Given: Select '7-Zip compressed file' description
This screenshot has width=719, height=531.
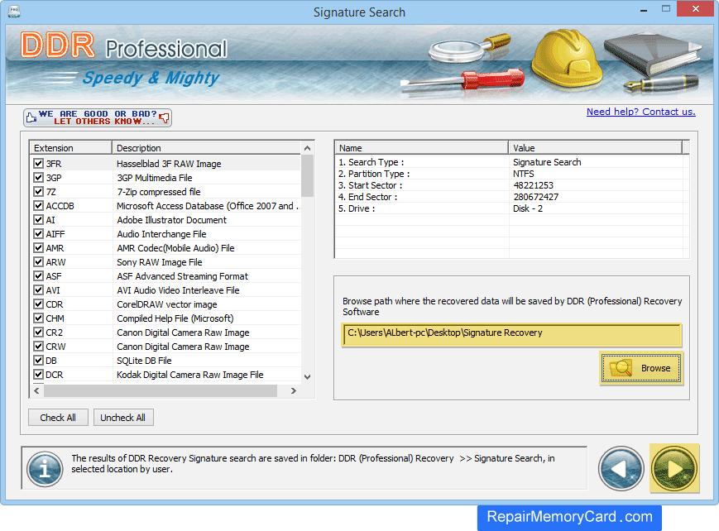Looking at the screenshot, I should [159, 192].
